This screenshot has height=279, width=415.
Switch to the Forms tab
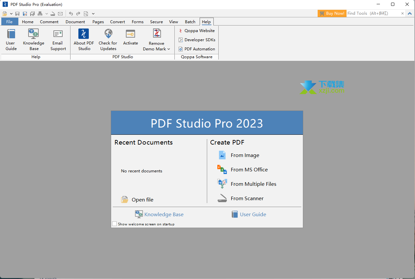point(138,22)
